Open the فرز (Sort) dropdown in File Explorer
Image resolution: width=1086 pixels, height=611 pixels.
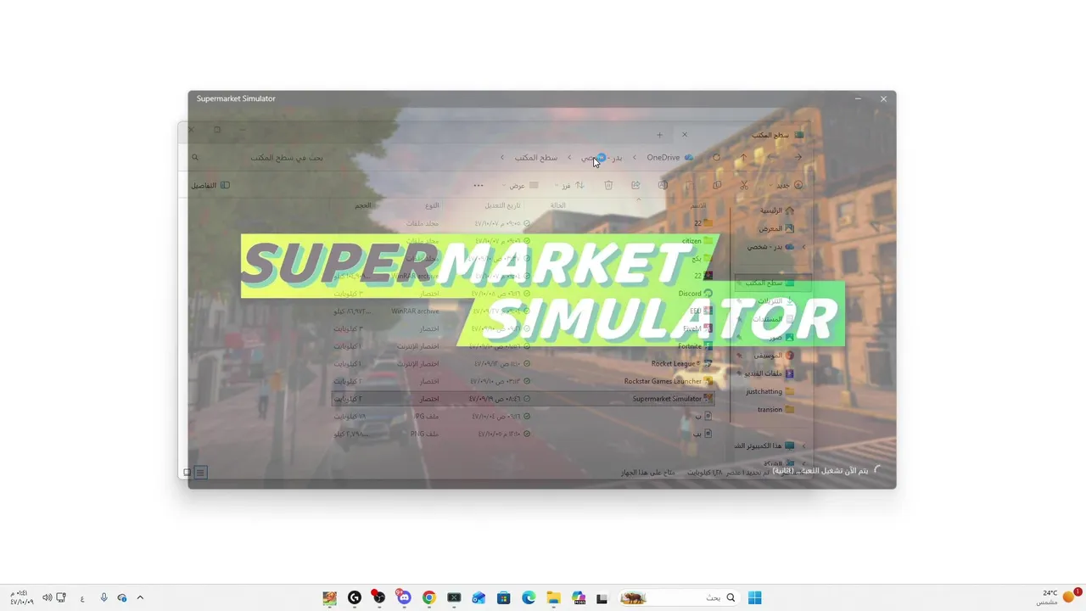coord(568,185)
